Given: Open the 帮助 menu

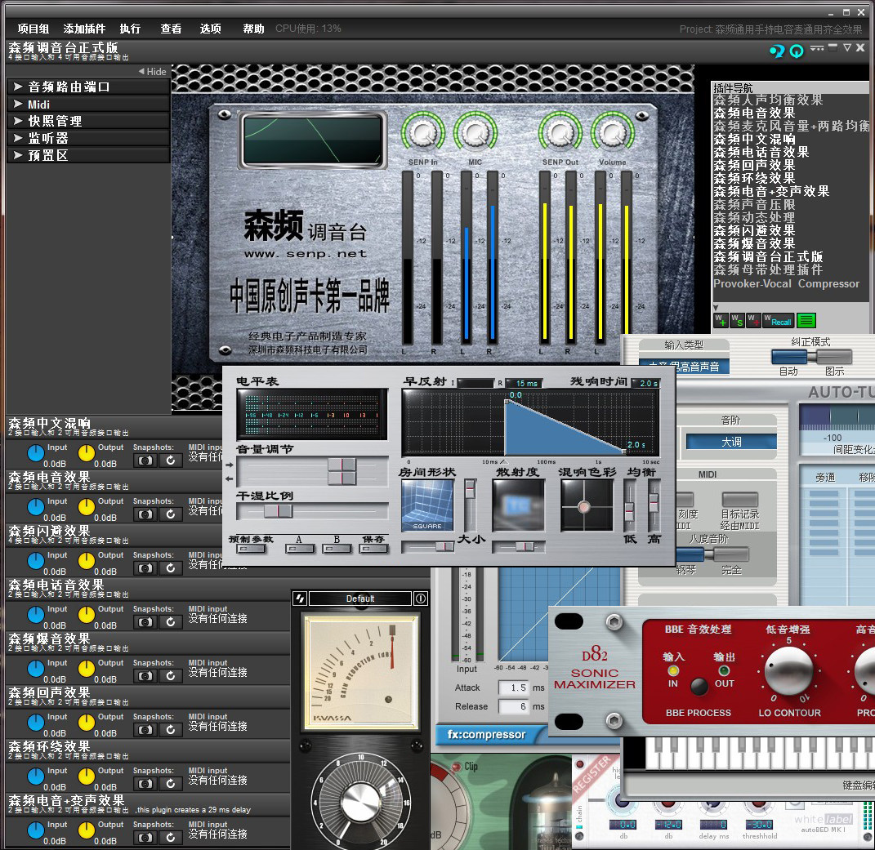Looking at the screenshot, I should click(253, 29).
